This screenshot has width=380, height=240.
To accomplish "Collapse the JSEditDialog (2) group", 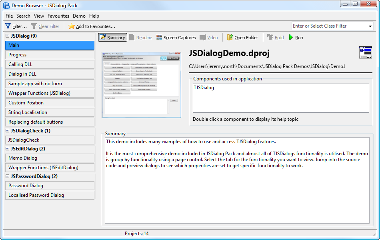I will [x=7, y=148].
